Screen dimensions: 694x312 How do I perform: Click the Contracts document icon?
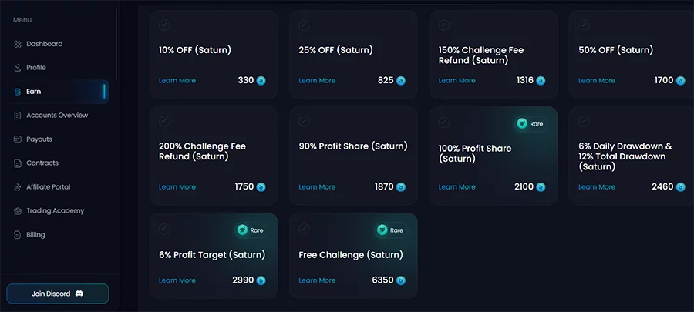click(x=17, y=163)
